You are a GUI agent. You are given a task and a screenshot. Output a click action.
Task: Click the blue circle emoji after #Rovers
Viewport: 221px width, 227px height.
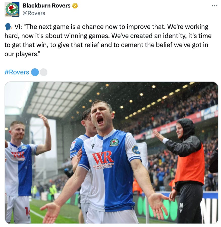(x=35, y=72)
